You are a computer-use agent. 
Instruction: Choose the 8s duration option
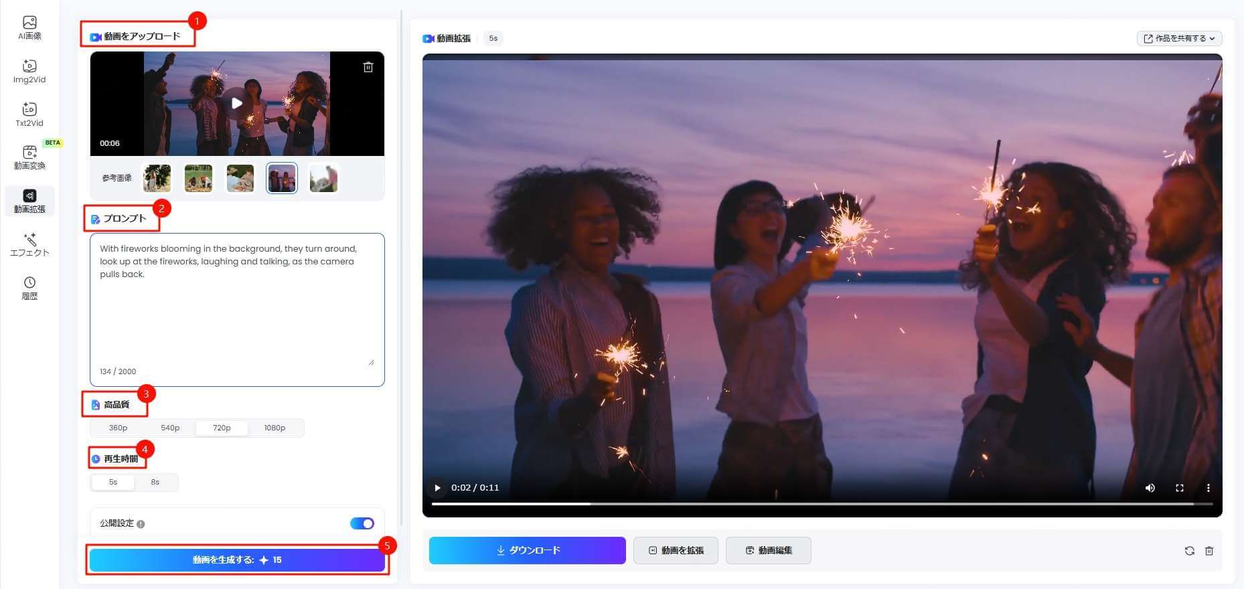pos(155,482)
